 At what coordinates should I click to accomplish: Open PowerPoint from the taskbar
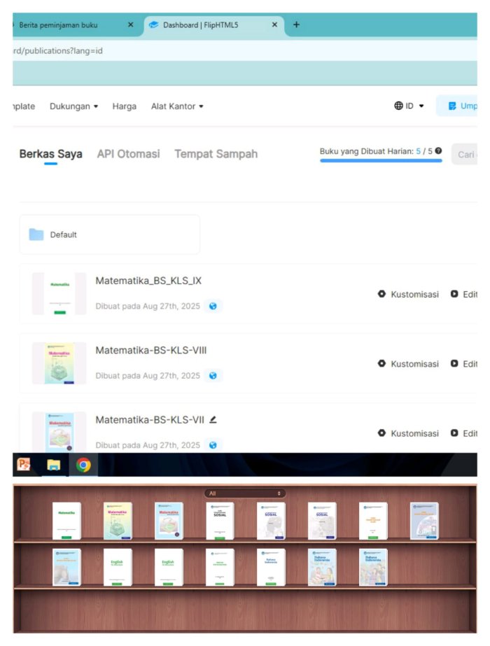[24, 465]
